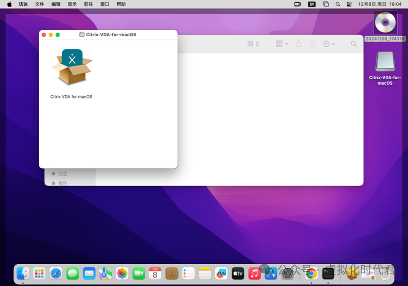
Task: Click the Share button in the back Finder toolbar
Action: pos(298,44)
